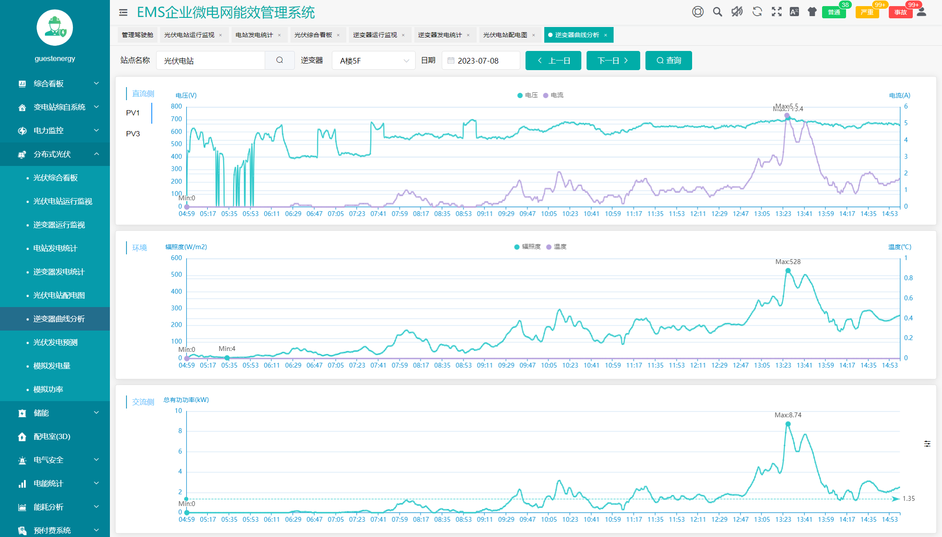
Task: Click the refresh page icon
Action: [x=757, y=12]
